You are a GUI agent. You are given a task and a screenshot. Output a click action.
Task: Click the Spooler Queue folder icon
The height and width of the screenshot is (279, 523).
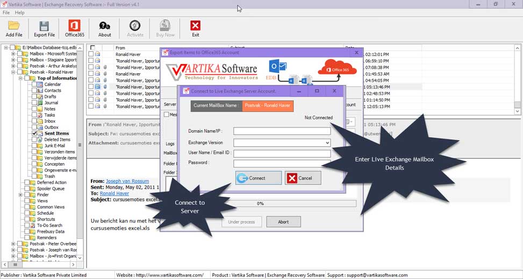pos(33,189)
